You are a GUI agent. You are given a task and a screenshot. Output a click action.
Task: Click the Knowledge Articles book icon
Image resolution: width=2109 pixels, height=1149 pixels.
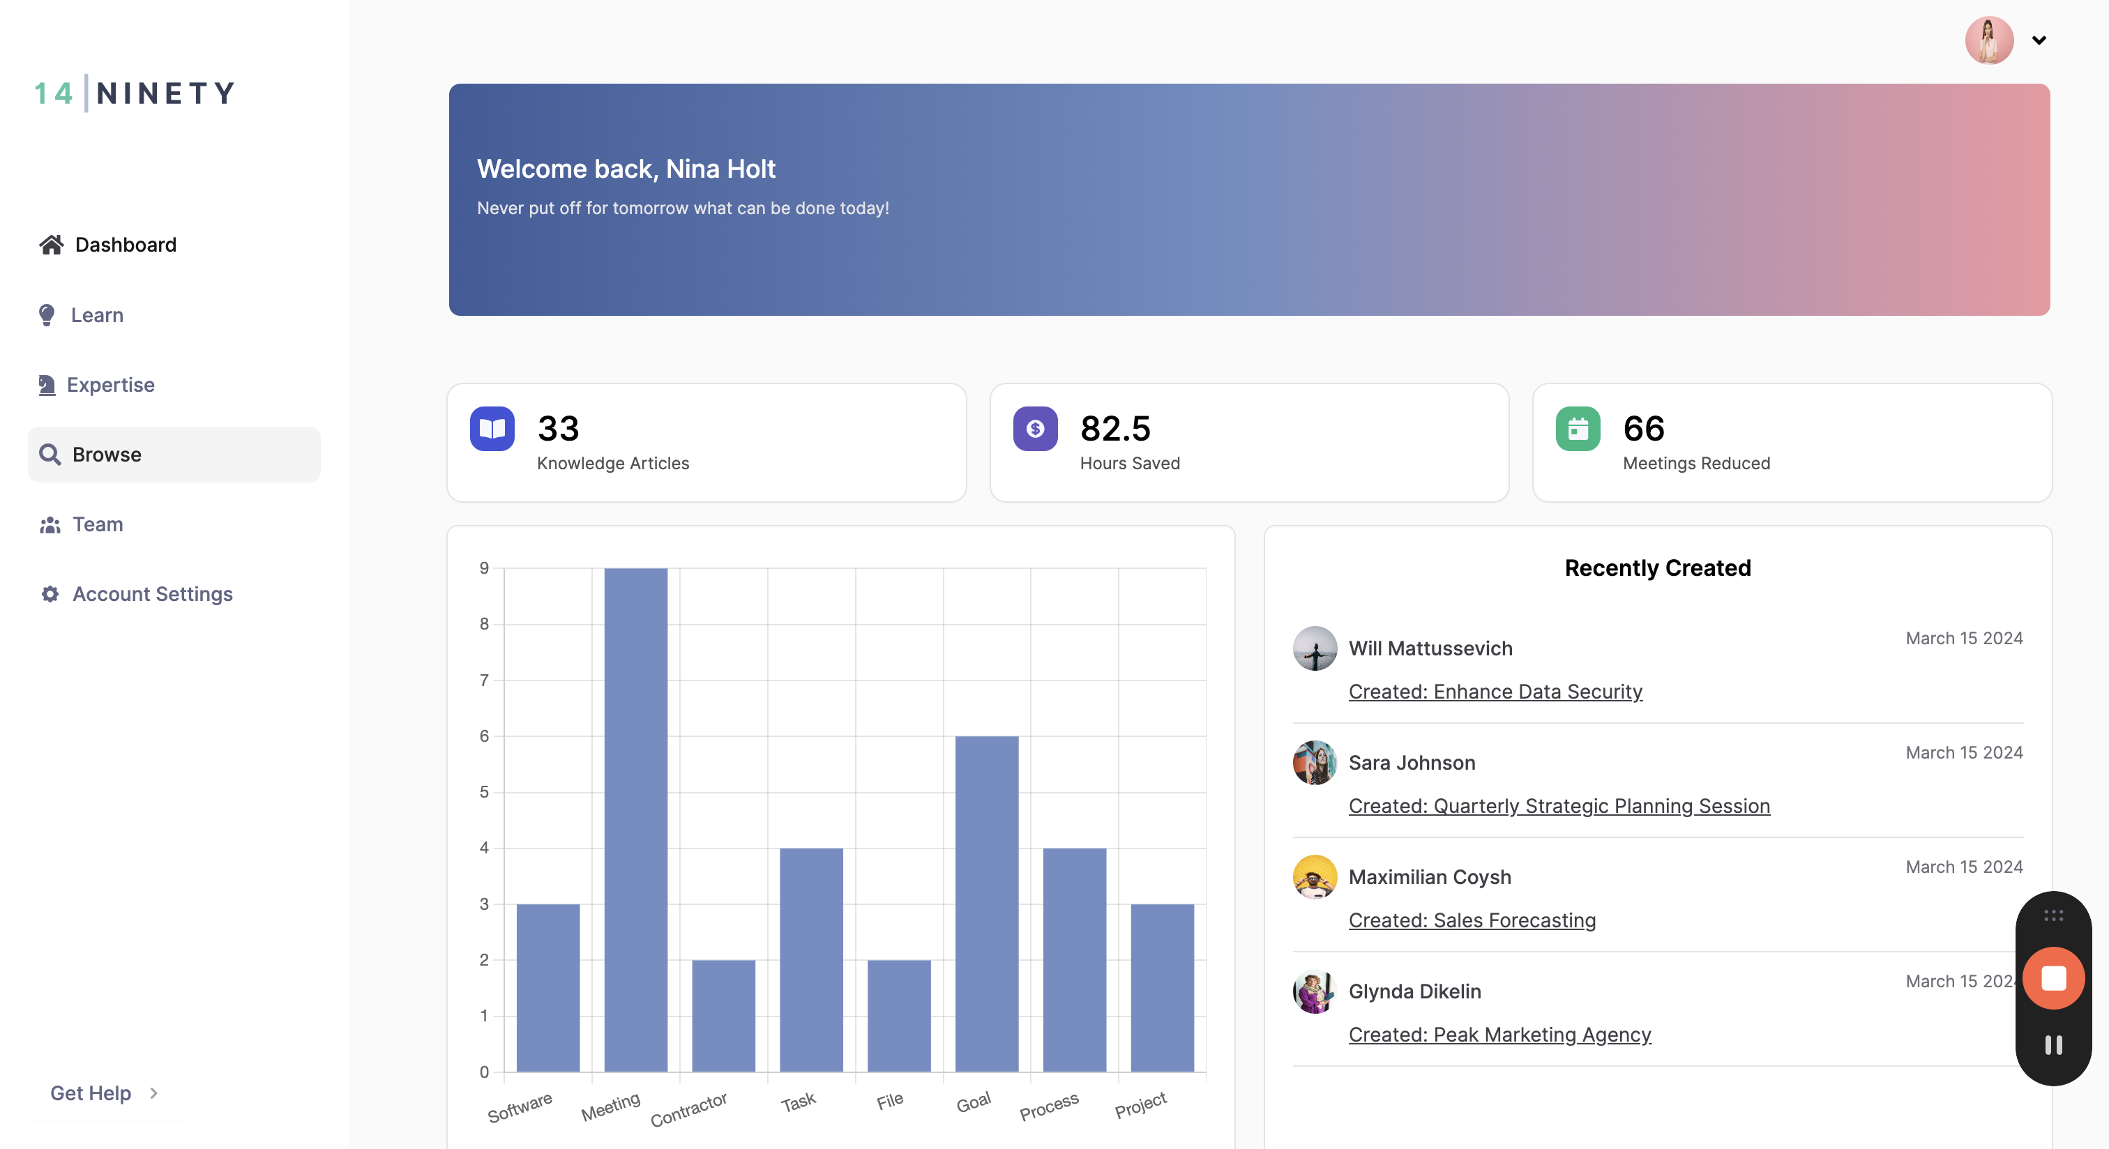click(x=492, y=429)
